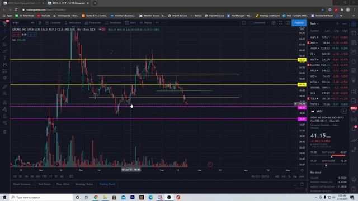This screenshot has height=201, width=358.
Task: Select the forecasting/position tools icon
Action: [x=4, y=71]
